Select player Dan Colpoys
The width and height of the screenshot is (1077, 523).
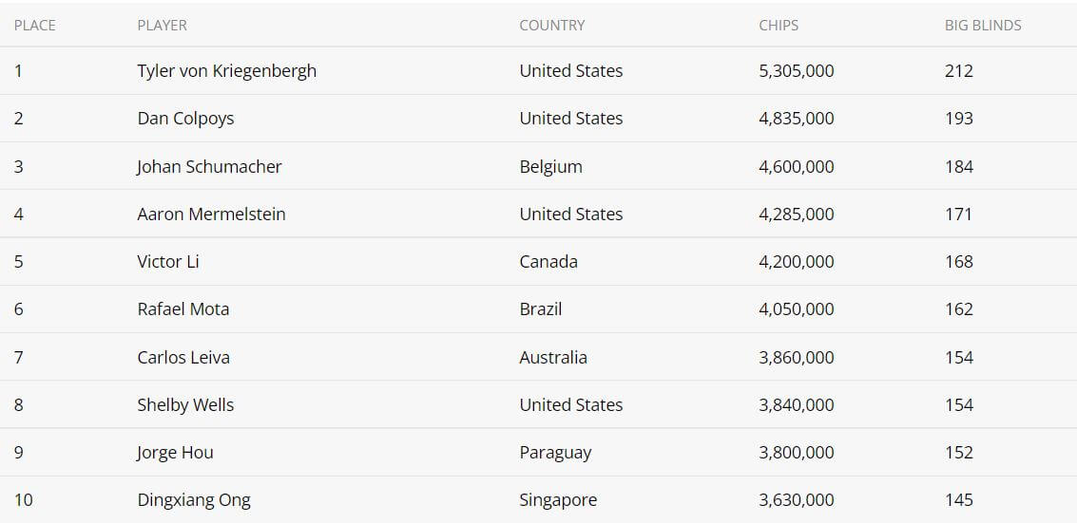coord(185,119)
